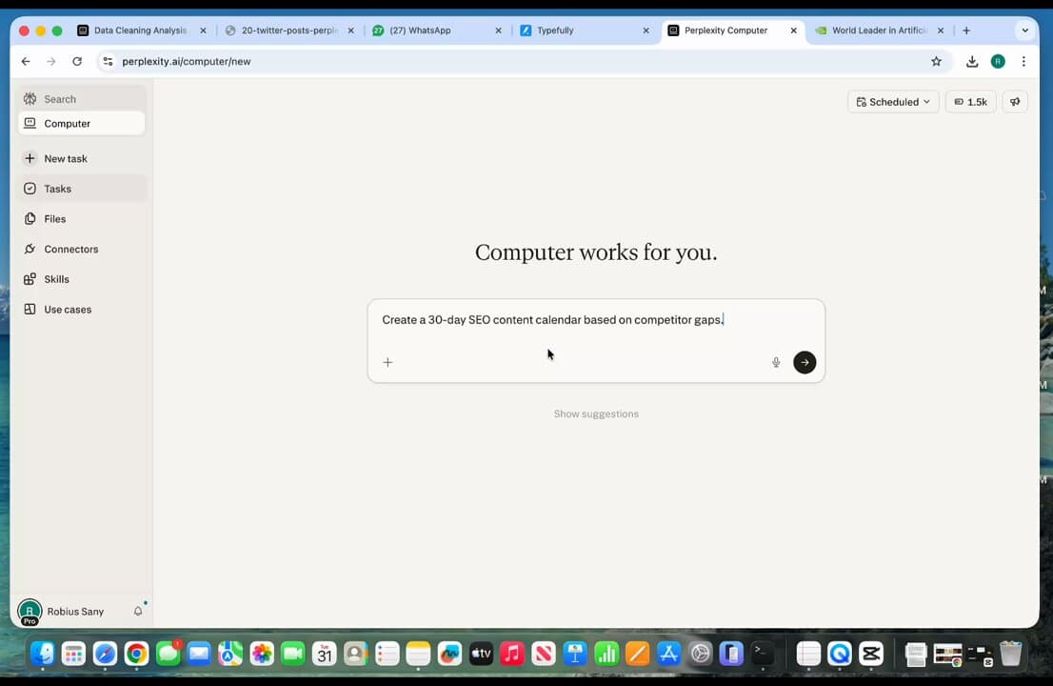Click the megaphone announcements icon

[x=1014, y=102]
